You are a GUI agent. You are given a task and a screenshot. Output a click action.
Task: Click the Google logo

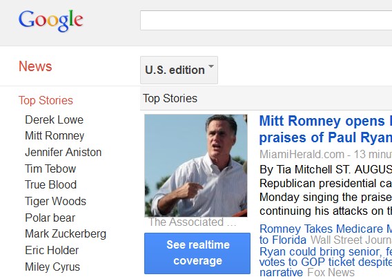(51, 21)
